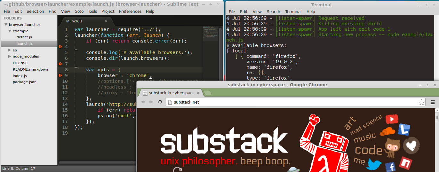Click lint error marker on line 7
The image size is (439, 172).
coord(60,64)
